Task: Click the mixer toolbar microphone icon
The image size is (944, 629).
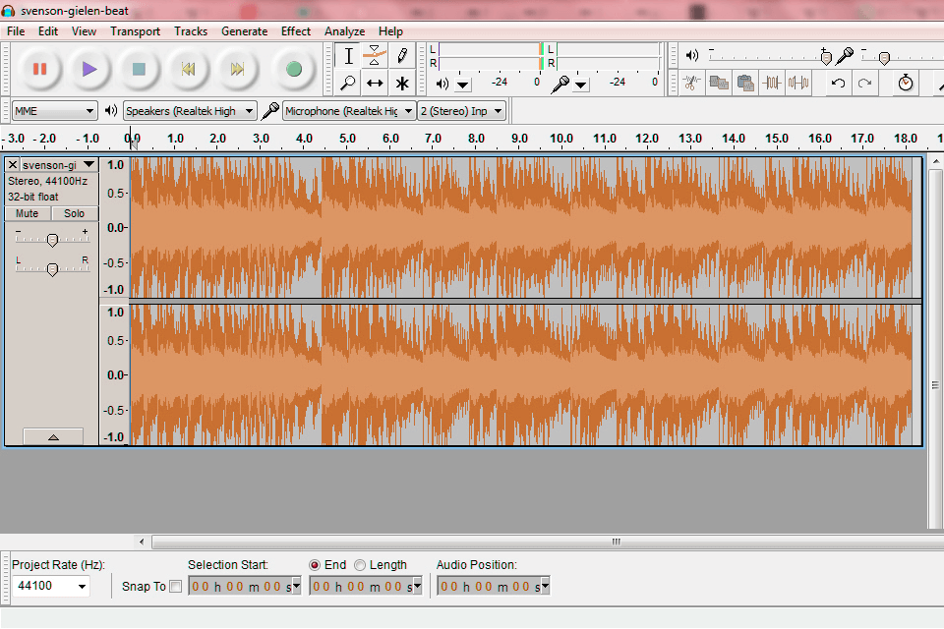Action: (x=845, y=56)
